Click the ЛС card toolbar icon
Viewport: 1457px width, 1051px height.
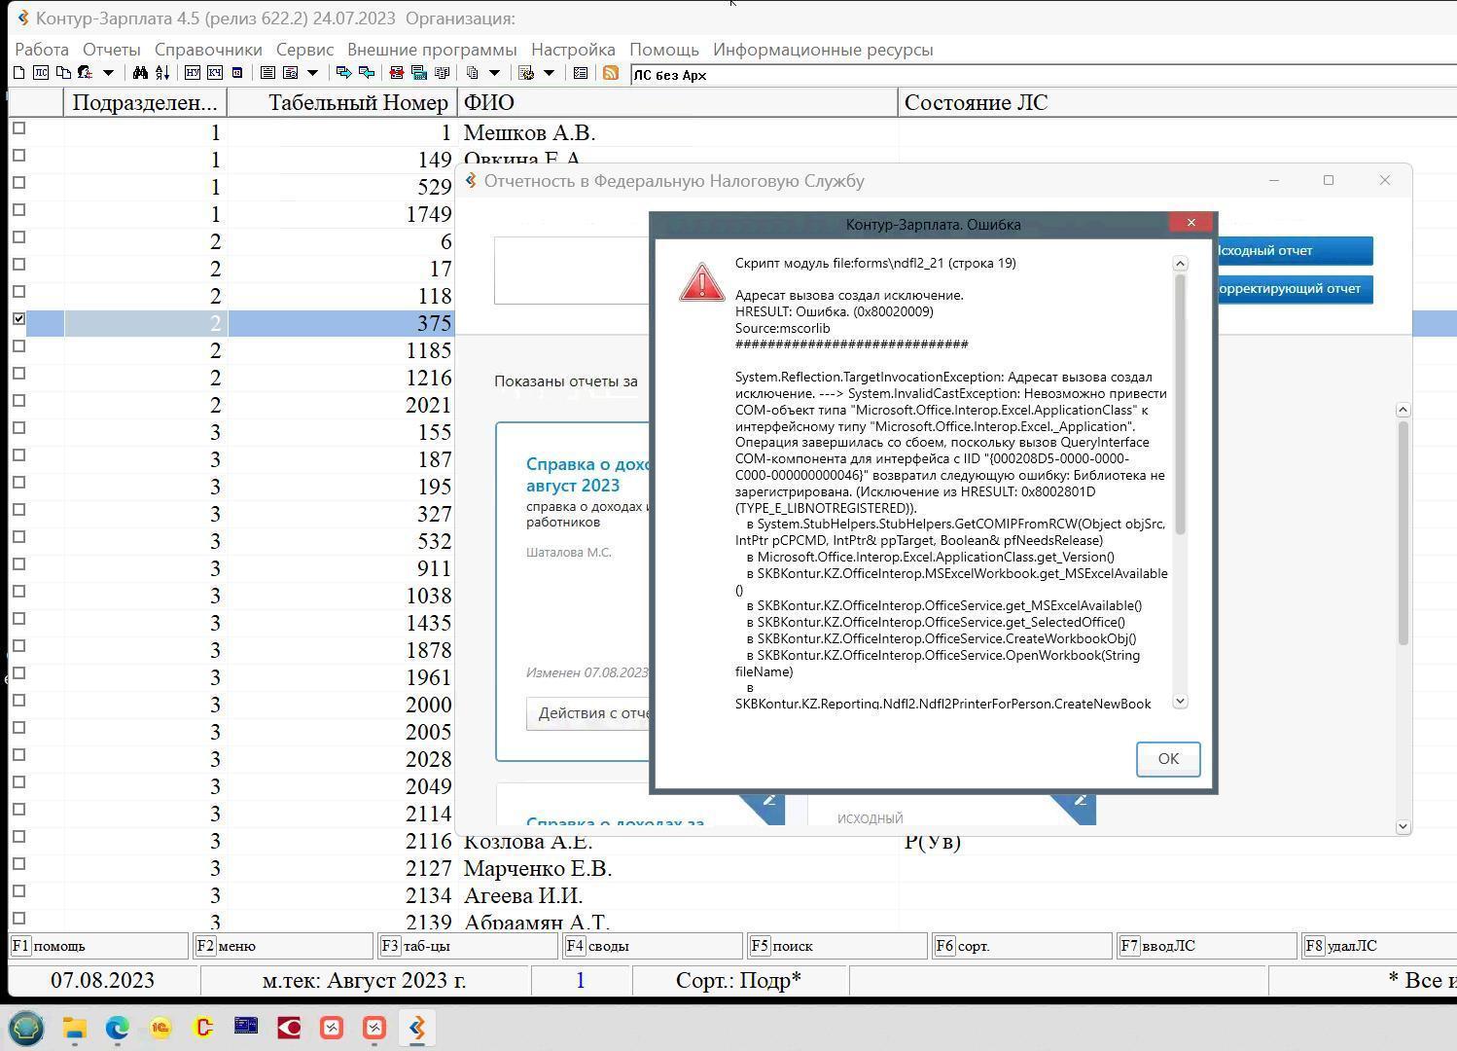click(x=41, y=73)
